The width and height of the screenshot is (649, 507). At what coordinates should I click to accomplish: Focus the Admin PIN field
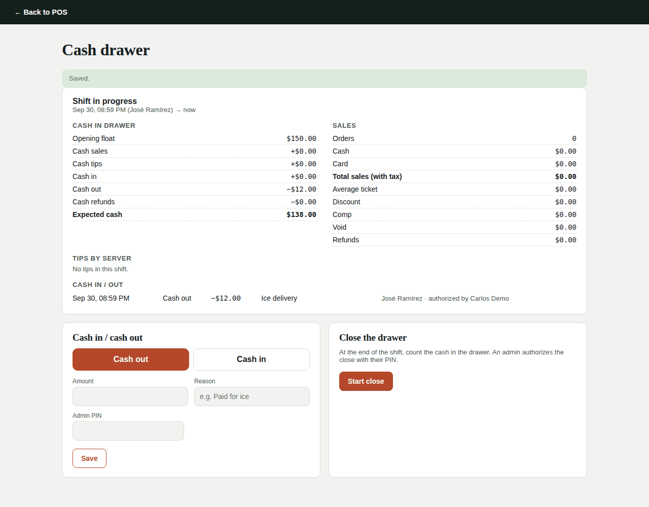(128, 431)
